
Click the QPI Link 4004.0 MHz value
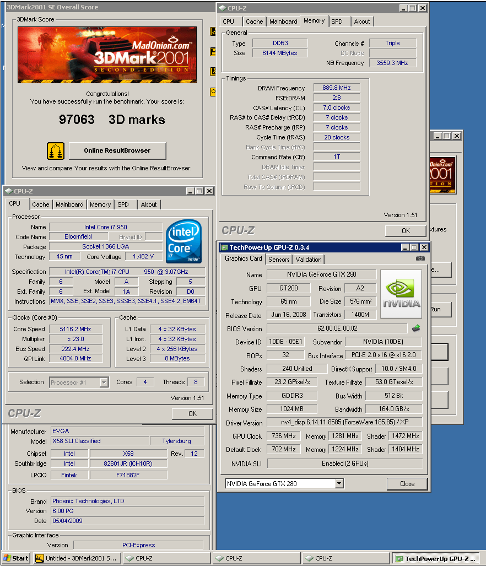pyautogui.click(x=76, y=358)
